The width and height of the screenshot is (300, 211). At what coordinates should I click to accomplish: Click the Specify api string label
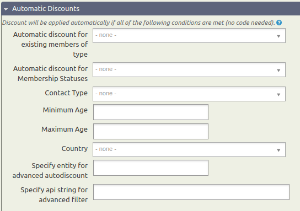coord(54,195)
